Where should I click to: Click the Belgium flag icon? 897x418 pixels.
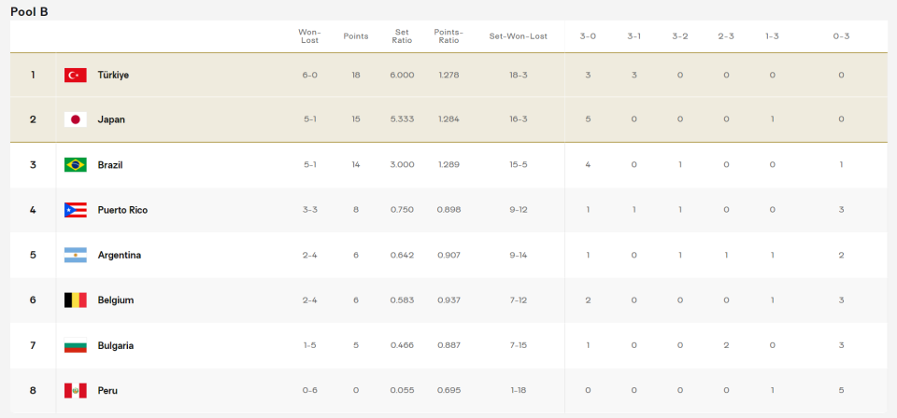coord(76,300)
